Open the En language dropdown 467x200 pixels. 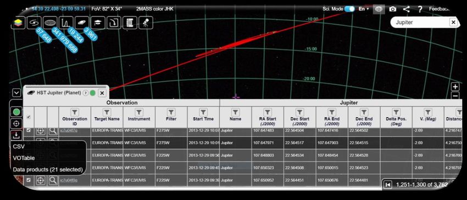(363, 9)
